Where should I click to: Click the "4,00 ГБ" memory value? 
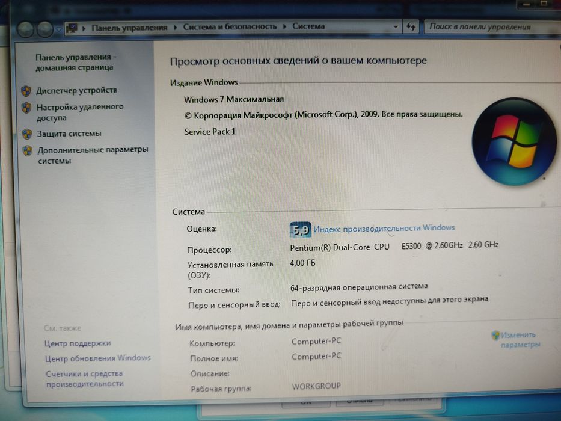coord(302,263)
